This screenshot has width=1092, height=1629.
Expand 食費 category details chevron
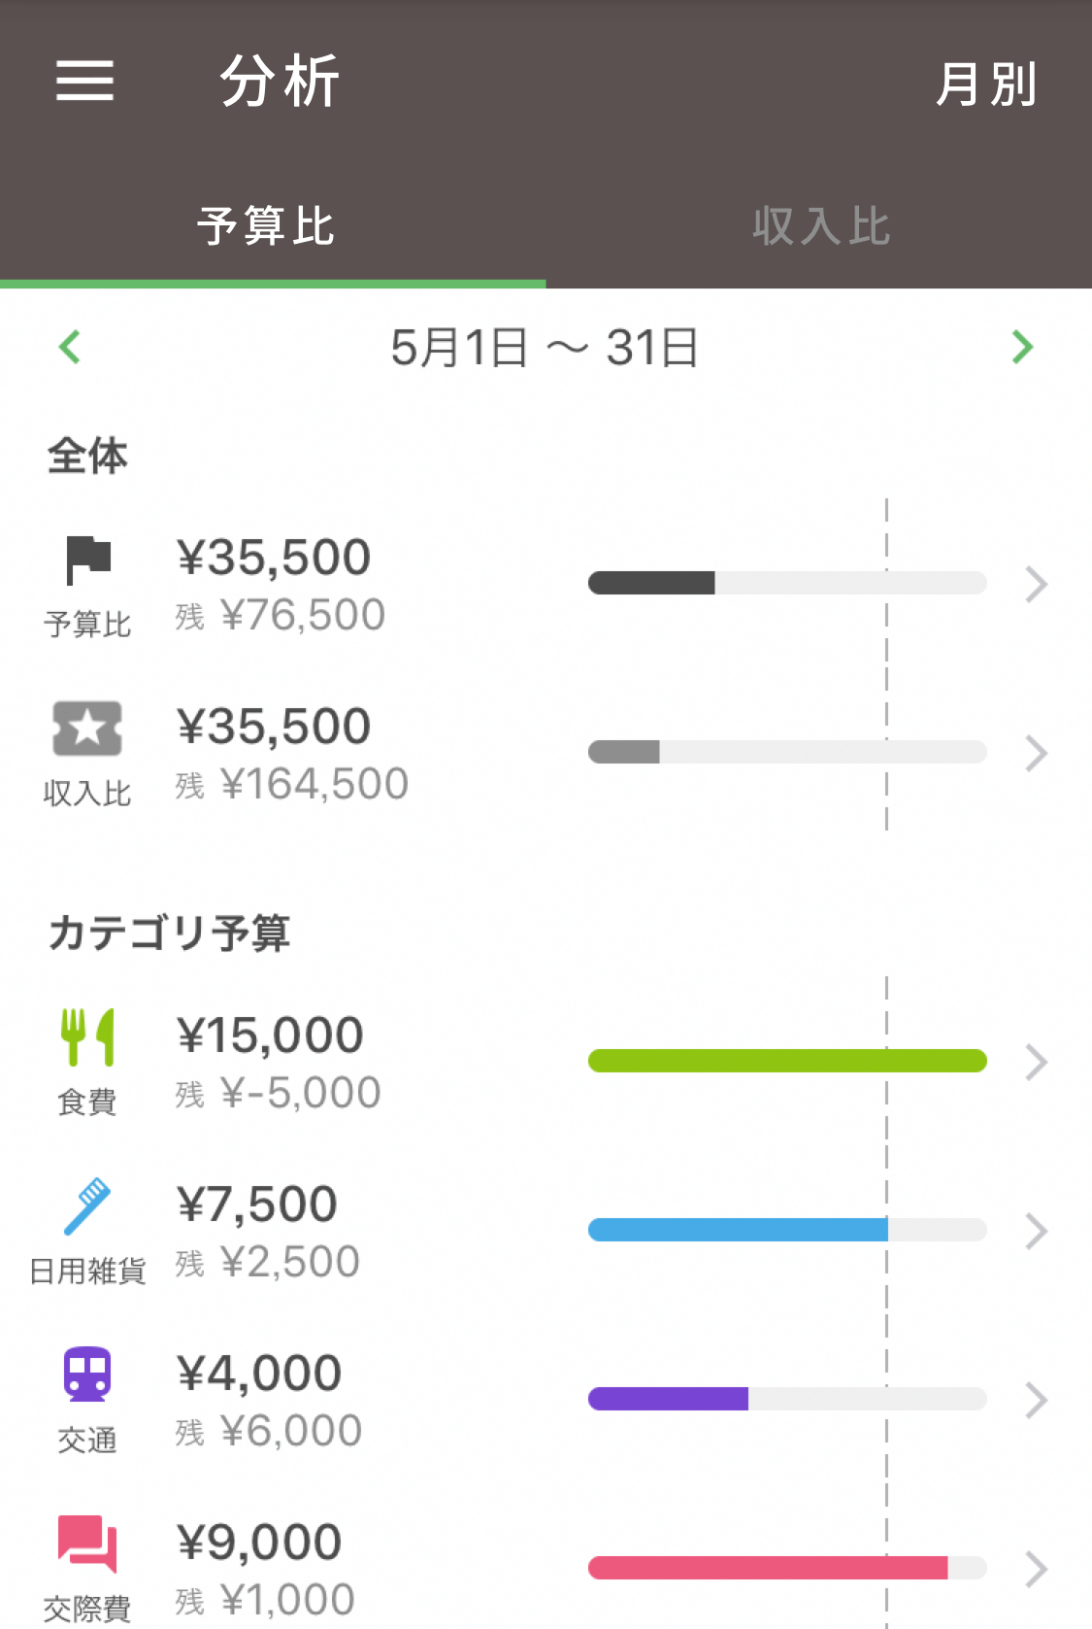click(1037, 1062)
